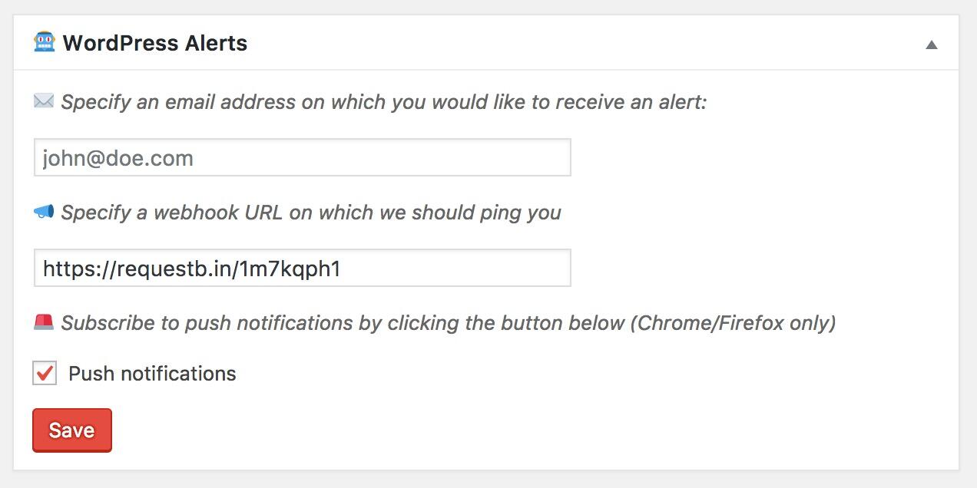Click the robot icon beside WordPress Alerts
Image resolution: width=977 pixels, height=488 pixels.
click(x=45, y=42)
